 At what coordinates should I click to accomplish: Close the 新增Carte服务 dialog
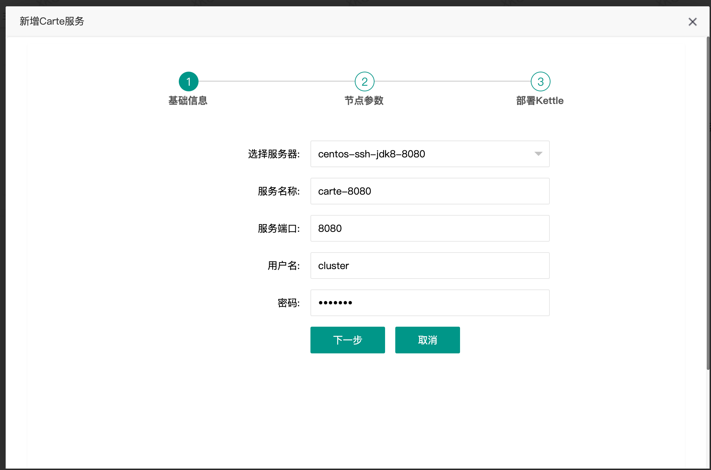coord(692,21)
